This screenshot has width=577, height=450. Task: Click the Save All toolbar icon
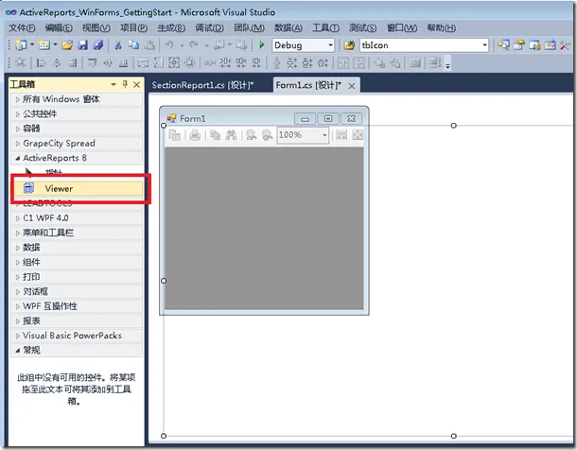coord(97,45)
